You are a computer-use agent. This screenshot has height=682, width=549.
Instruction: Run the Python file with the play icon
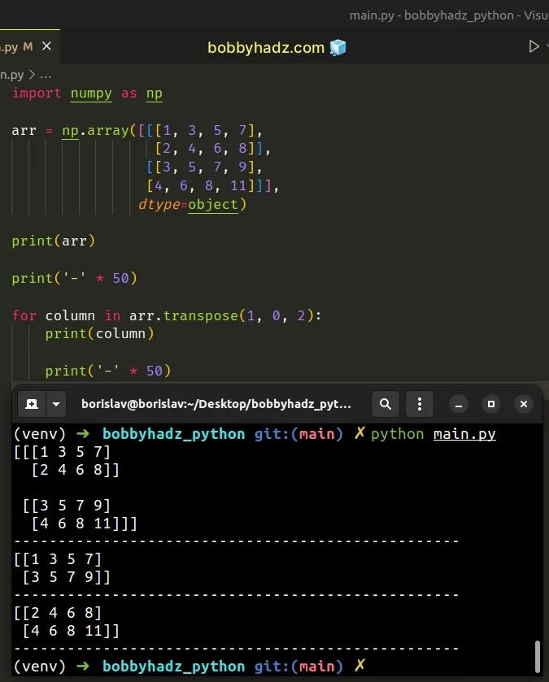pyautogui.click(x=534, y=46)
